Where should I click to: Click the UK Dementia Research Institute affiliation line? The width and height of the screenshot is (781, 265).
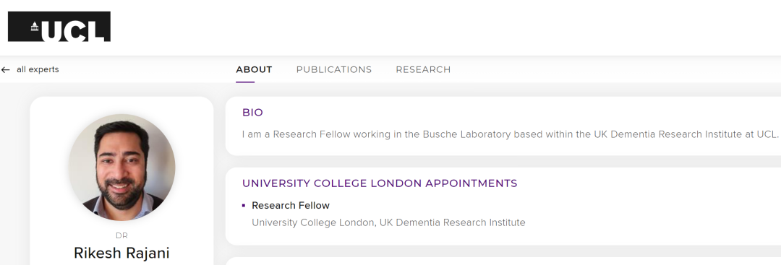pos(388,222)
